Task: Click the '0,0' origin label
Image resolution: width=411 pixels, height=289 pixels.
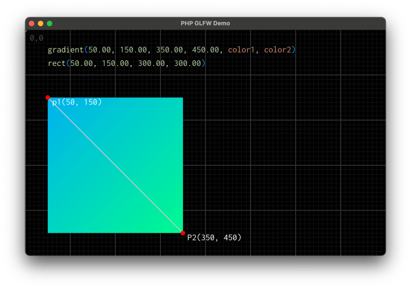Action: tap(37, 38)
